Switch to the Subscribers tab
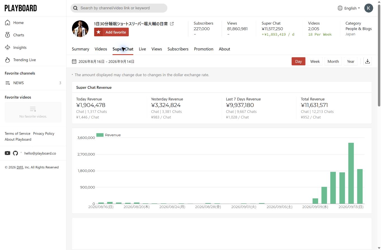The width and height of the screenshot is (381, 250). [x=178, y=49]
